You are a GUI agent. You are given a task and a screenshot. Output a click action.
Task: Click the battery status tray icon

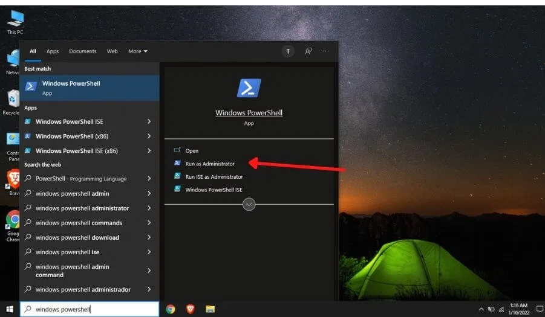coord(491,309)
